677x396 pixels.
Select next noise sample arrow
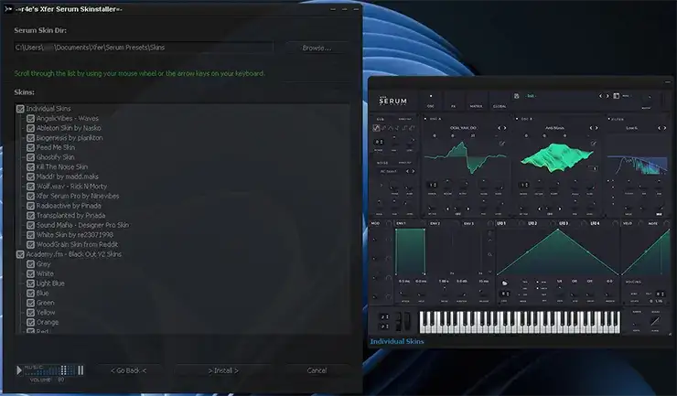[x=414, y=171]
